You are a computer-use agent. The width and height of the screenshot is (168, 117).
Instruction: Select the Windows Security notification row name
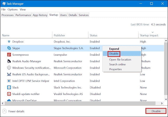click(x=32, y=68)
